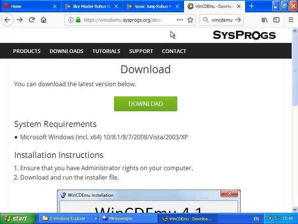Click the Microsoft Windows requirements text line
Screen dimensions: 298x224
coord(104,137)
